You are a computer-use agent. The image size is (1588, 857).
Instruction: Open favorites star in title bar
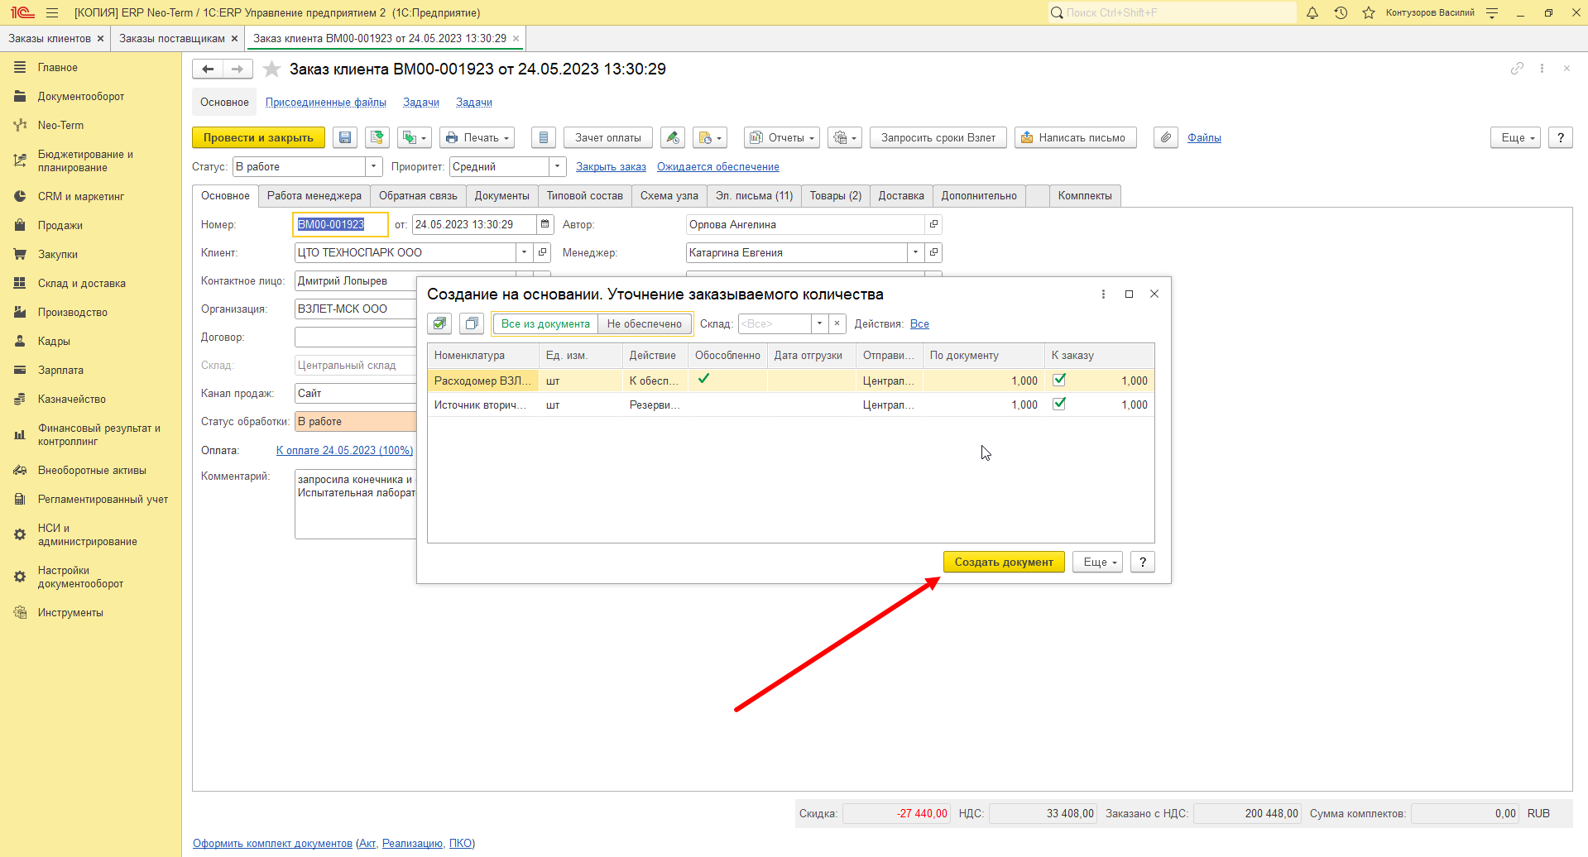1369,12
